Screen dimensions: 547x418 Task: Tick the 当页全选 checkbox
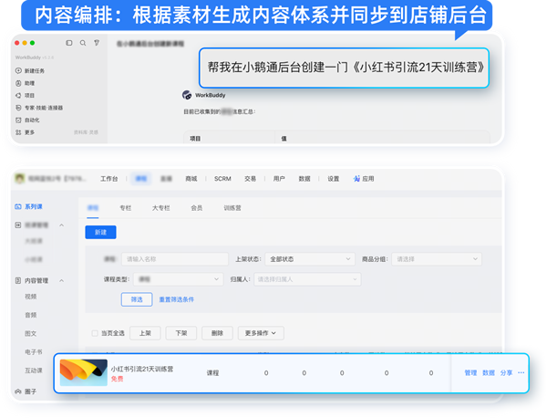[x=95, y=333]
